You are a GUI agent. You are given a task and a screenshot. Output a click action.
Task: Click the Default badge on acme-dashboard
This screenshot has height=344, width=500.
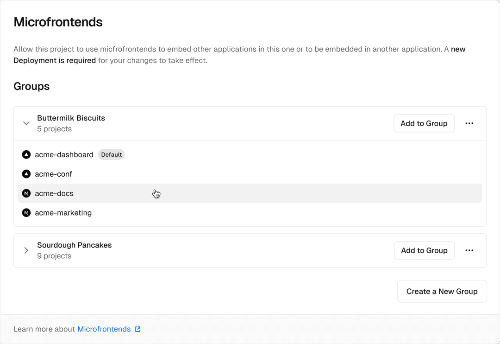click(111, 154)
